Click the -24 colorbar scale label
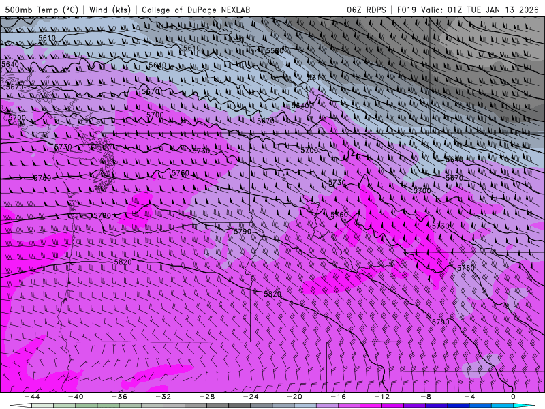 click(251, 397)
